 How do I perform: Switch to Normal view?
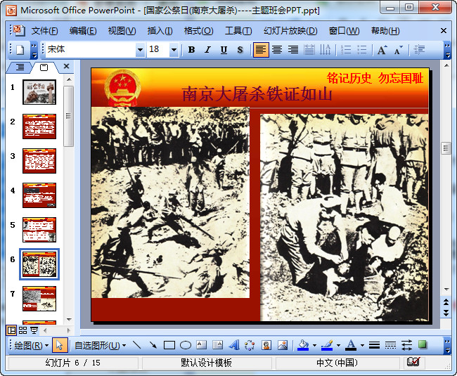click(x=11, y=330)
